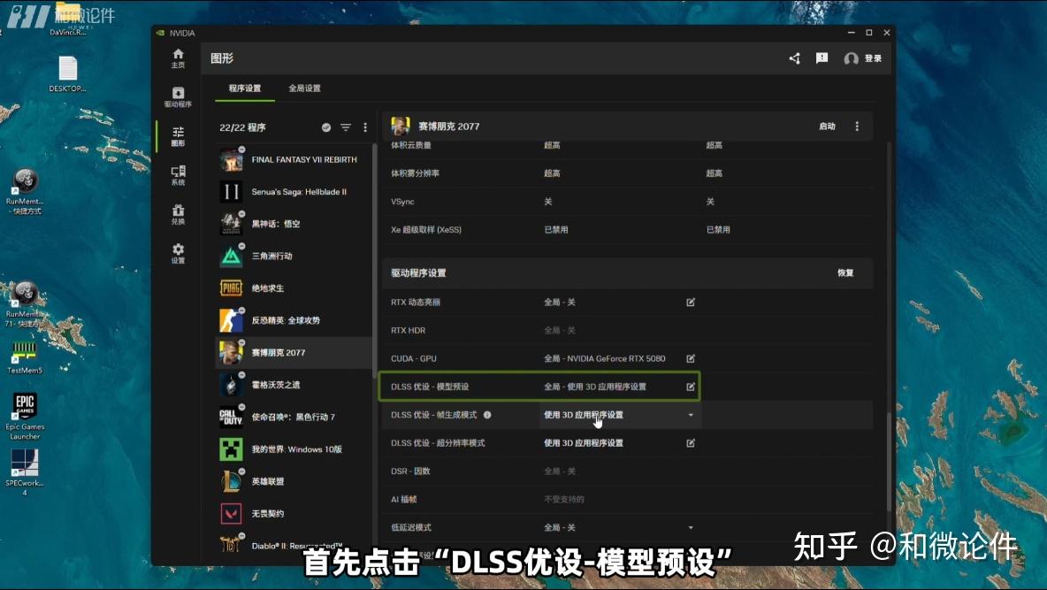Click the 启动 launch button
Viewport: 1047px width, 590px height.
827,126
